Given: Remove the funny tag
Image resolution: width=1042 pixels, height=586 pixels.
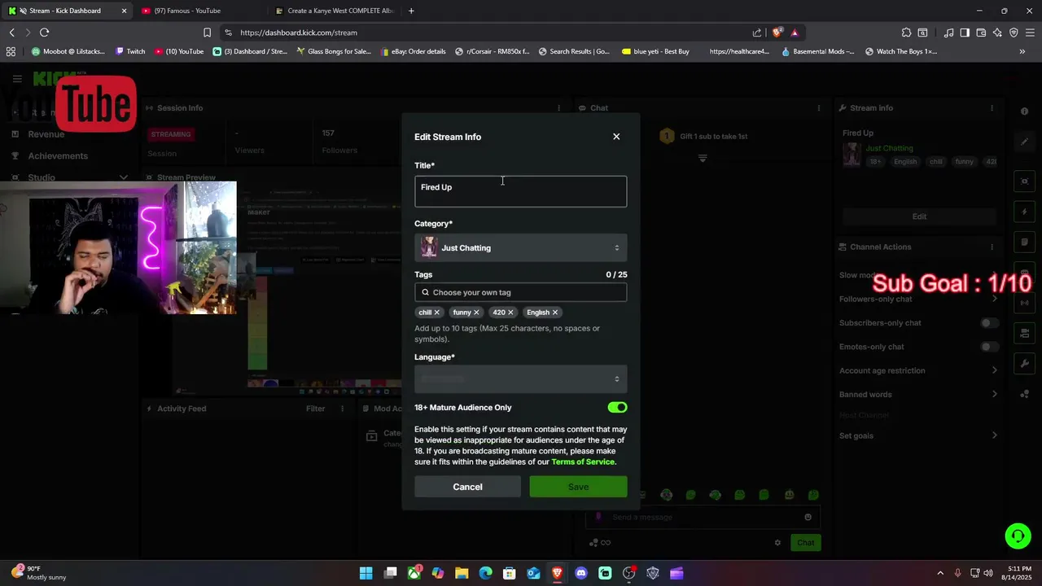Looking at the screenshot, I should coord(476,313).
